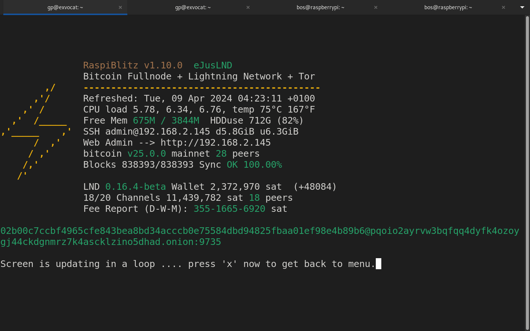The height and width of the screenshot is (331, 530).
Task: Select the last bos@raspberrypi tab
Action: (x=448, y=7)
